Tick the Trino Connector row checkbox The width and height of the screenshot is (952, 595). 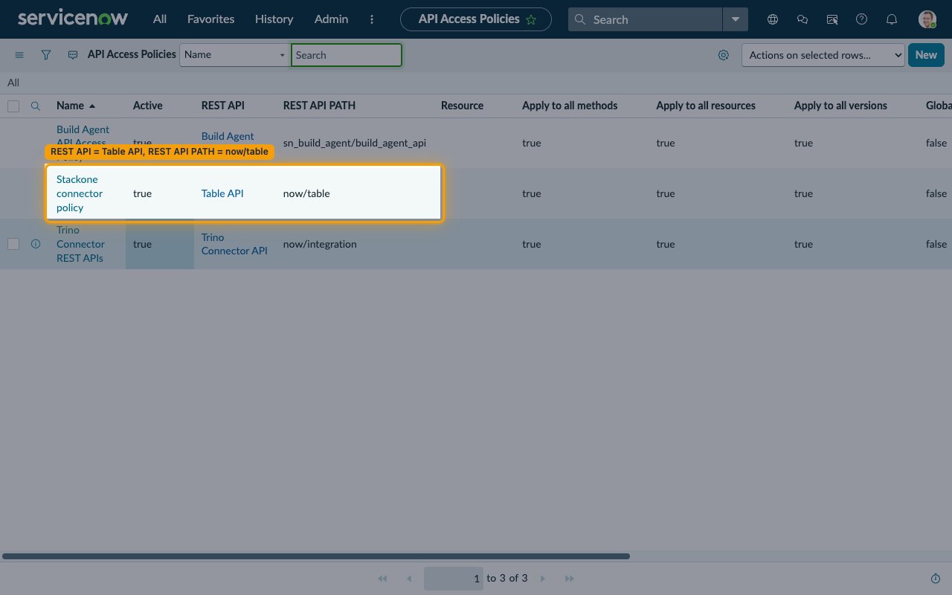13,244
